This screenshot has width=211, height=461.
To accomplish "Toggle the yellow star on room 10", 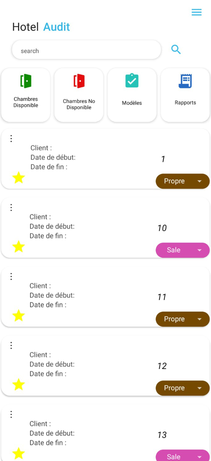I will [x=18, y=247].
